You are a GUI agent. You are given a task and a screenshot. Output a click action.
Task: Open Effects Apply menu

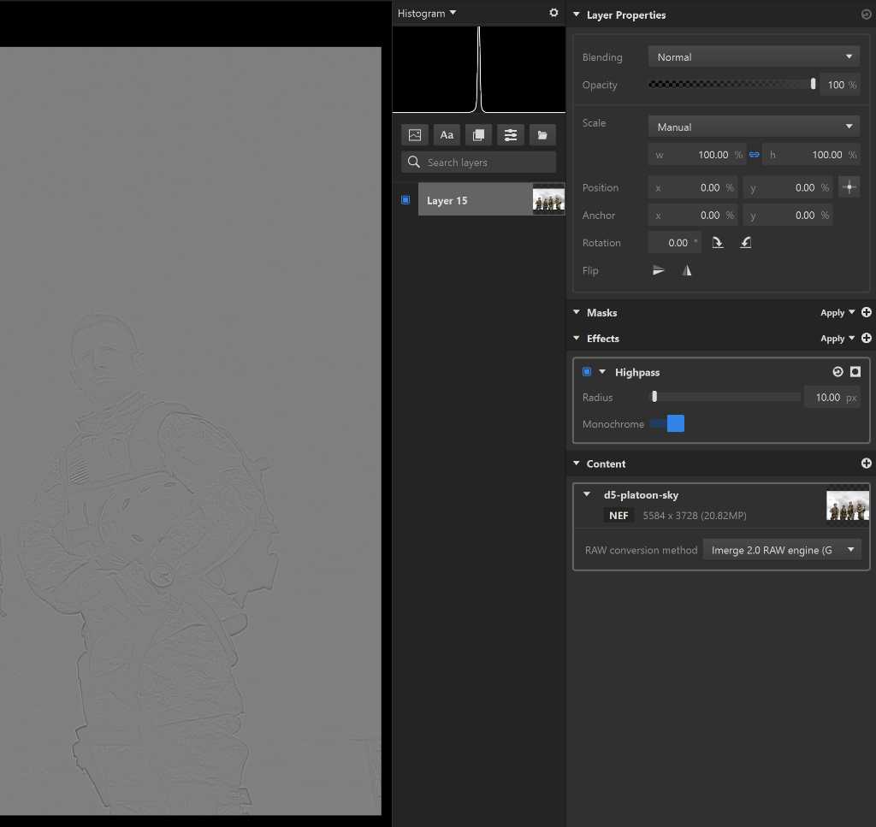[837, 339]
